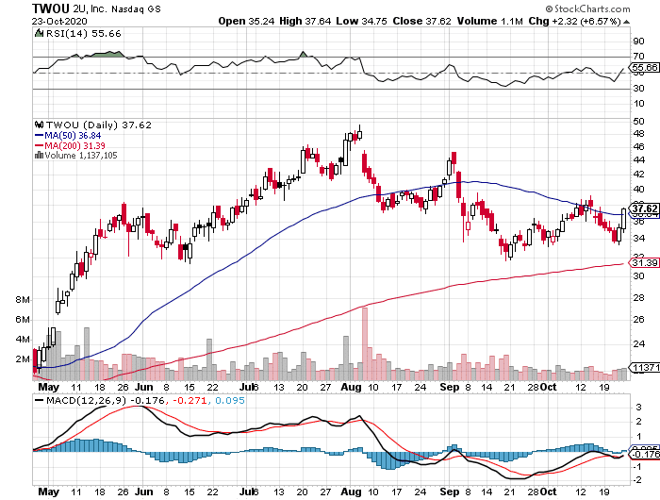The image size is (660, 500).
Task: Click the Close 37.62 value in header
Action: point(421,21)
